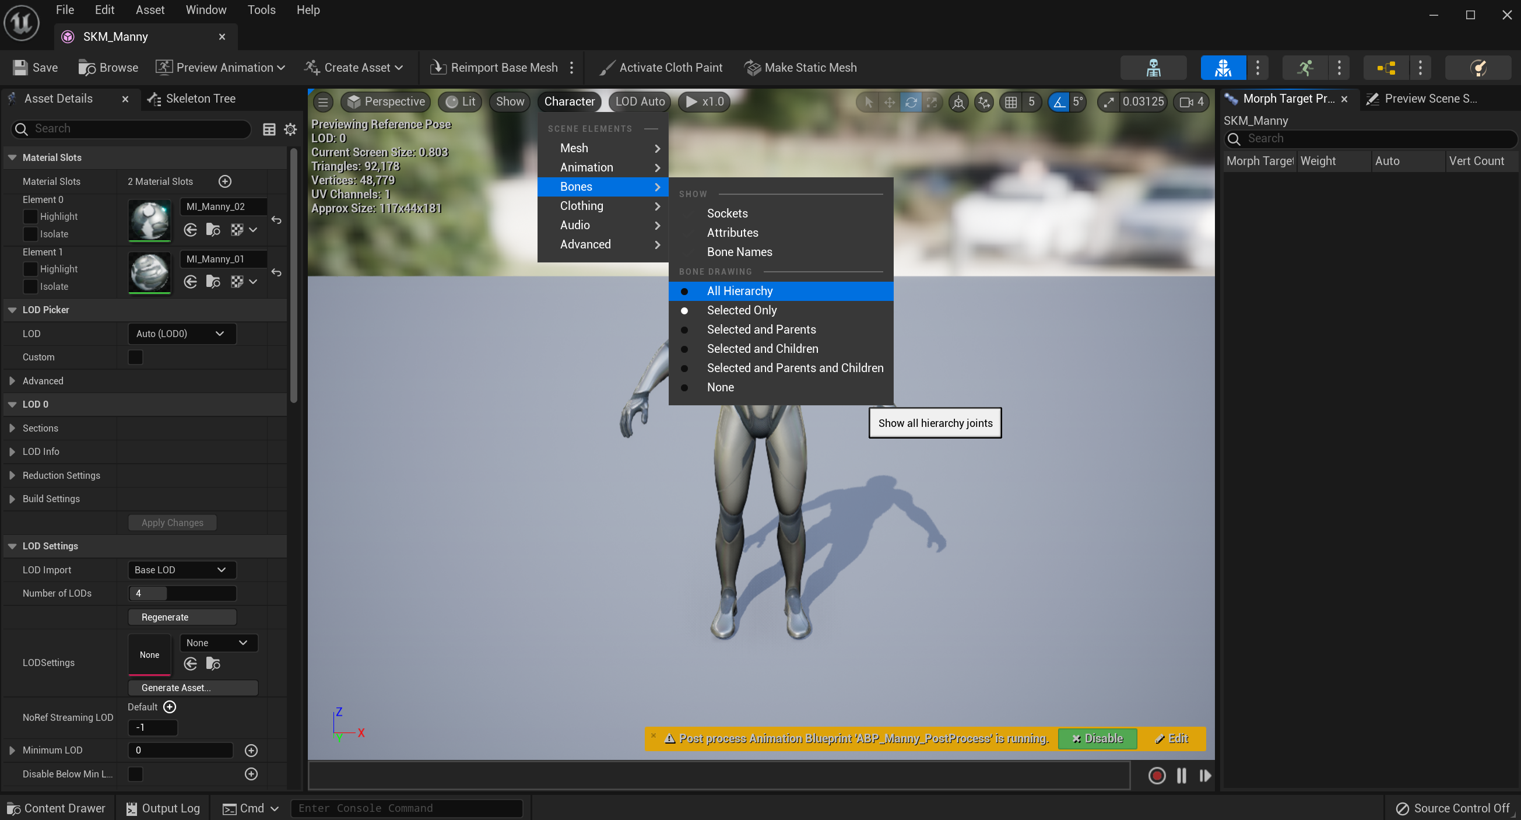Adjust the Number of LODs slider

tap(182, 593)
